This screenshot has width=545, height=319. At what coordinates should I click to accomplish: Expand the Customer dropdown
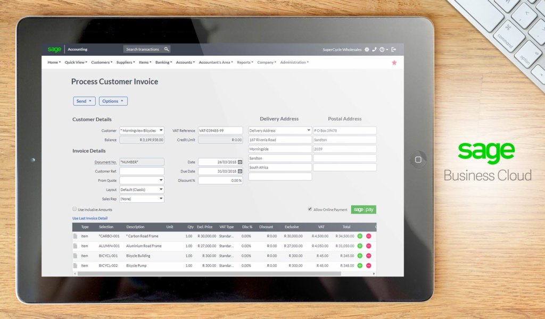click(161, 130)
